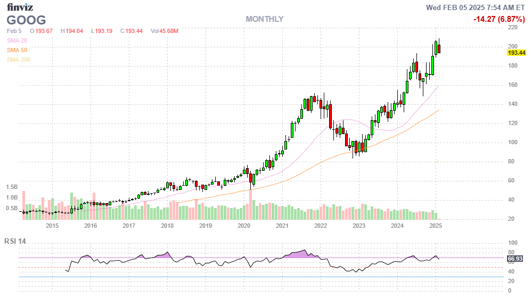Select the SMA 200 legend label
532x299 pixels.
(19, 60)
